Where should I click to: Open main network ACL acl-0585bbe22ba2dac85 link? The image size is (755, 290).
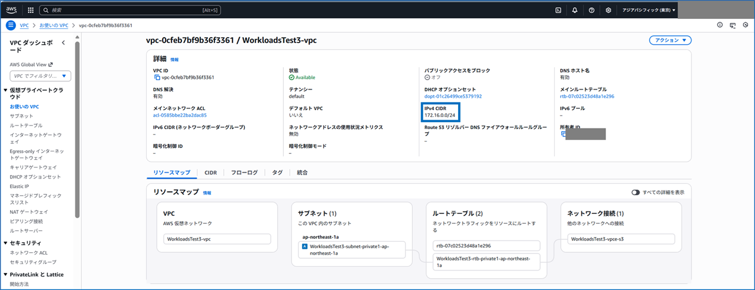180,115
